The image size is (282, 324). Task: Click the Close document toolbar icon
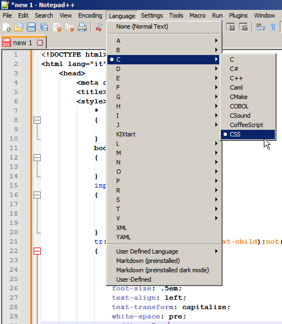pyautogui.click(x=57, y=27)
